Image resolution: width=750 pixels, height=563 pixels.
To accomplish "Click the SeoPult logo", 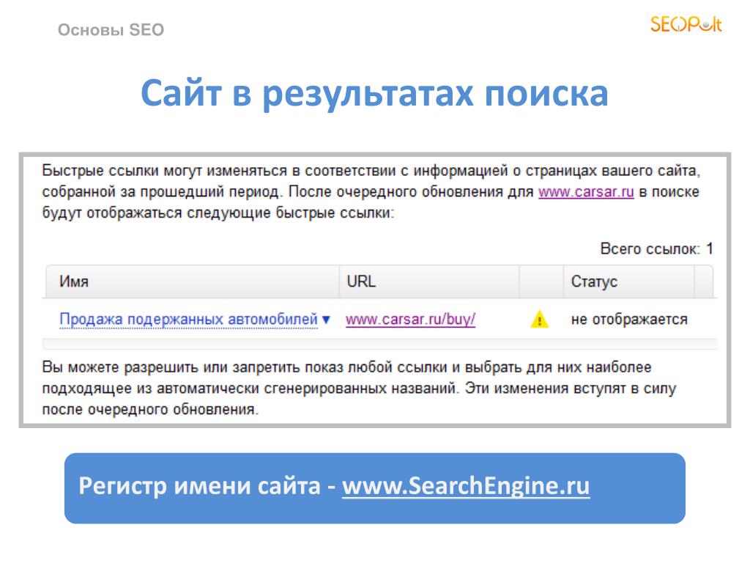I will pyautogui.click(x=686, y=24).
